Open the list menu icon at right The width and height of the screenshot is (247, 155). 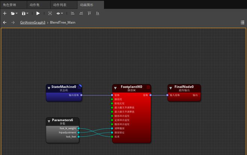[243, 22]
